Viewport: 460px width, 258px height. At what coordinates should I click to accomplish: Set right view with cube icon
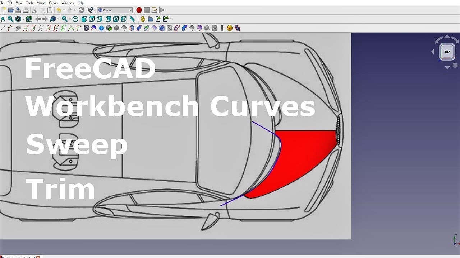click(100, 19)
